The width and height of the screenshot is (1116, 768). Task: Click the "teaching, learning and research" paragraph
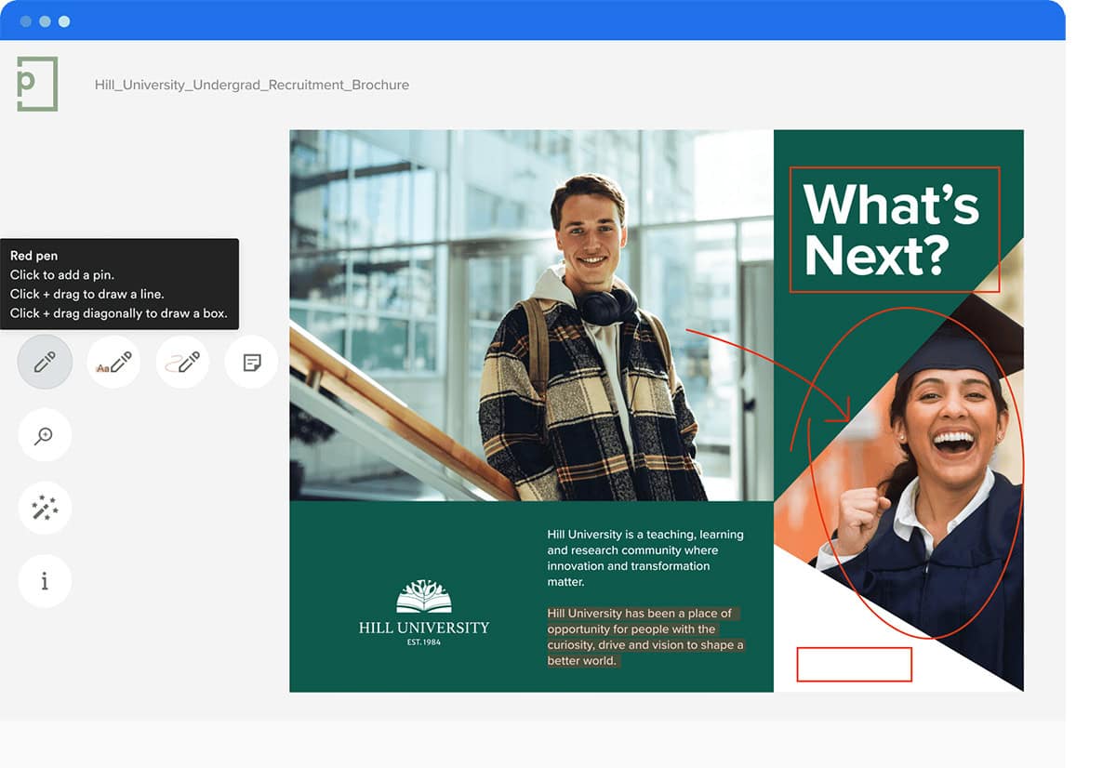[644, 558]
